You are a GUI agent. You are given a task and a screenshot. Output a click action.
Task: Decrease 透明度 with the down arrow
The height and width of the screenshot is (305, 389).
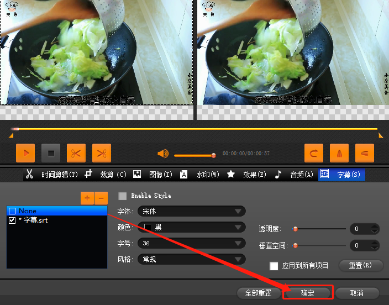[x=375, y=232]
